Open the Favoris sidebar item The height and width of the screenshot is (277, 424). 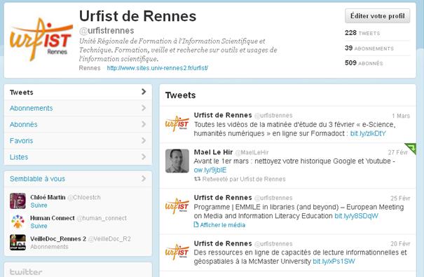point(78,141)
